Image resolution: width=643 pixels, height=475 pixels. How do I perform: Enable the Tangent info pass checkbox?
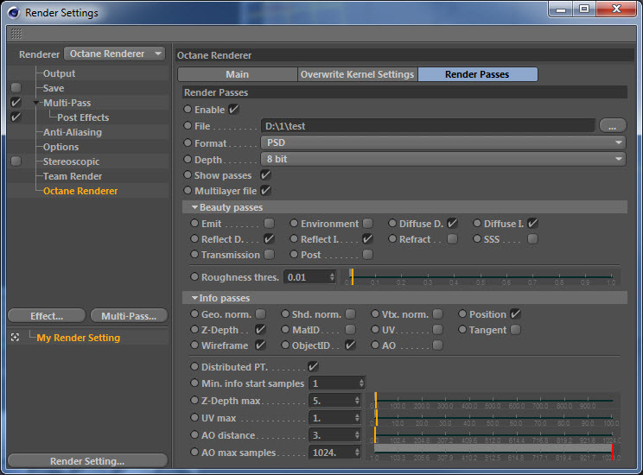click(x=515, y=330)
